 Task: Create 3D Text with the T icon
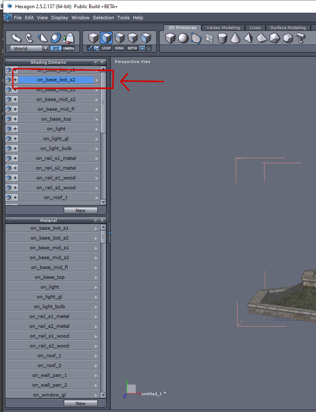[x=300, y=38]
